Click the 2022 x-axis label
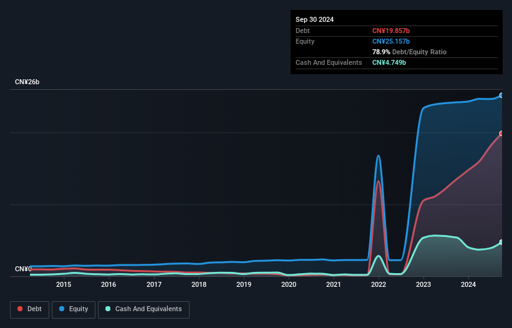Screen dimensions: 512x328 pos(379,284)
